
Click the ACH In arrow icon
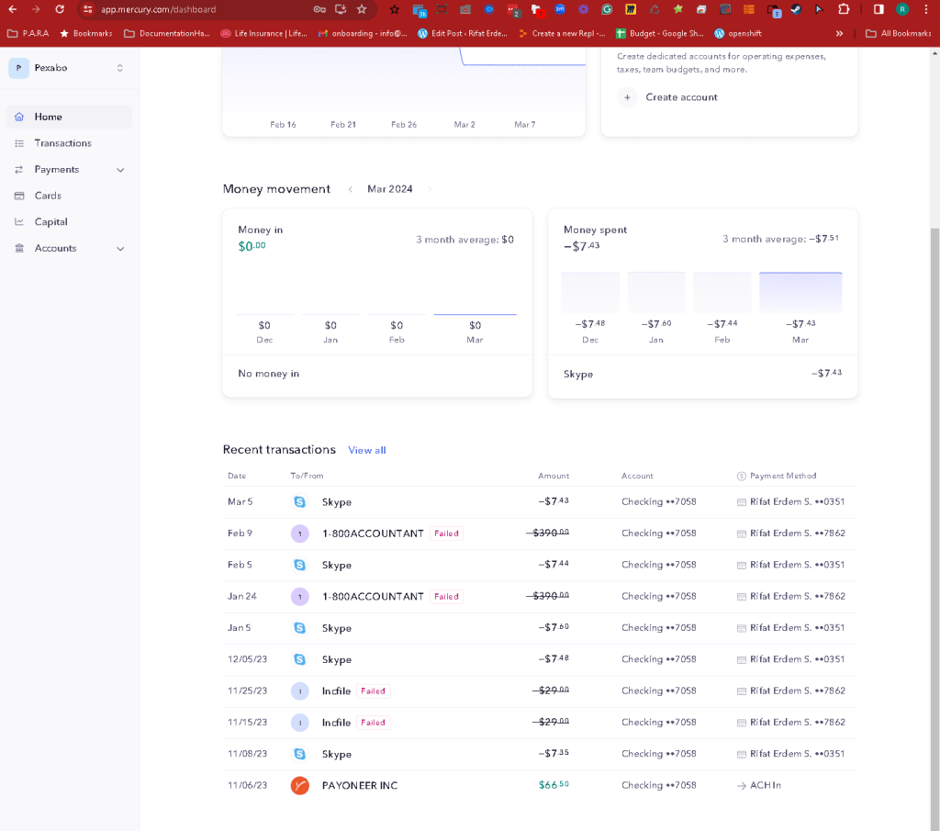tap(742, 785)
